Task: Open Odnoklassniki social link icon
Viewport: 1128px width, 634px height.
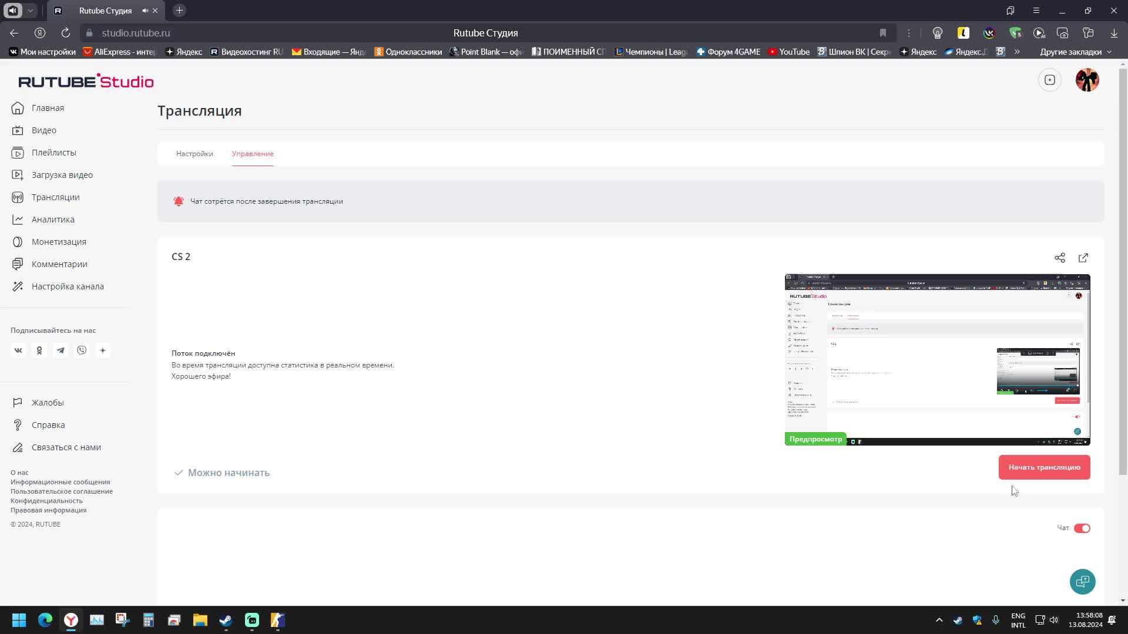Action: click(39, 350)
